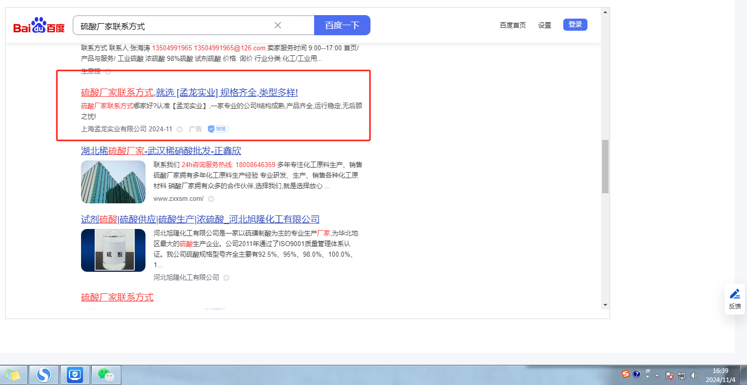Click the 保障 shield badge on the ad

click(218, 129)
